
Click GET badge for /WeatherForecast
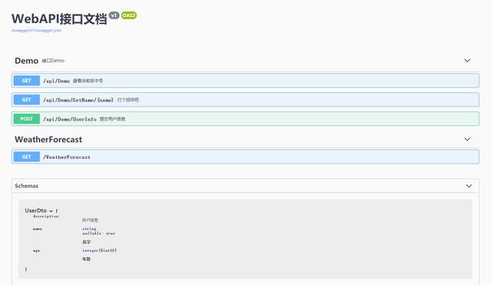tap(26, 157)
